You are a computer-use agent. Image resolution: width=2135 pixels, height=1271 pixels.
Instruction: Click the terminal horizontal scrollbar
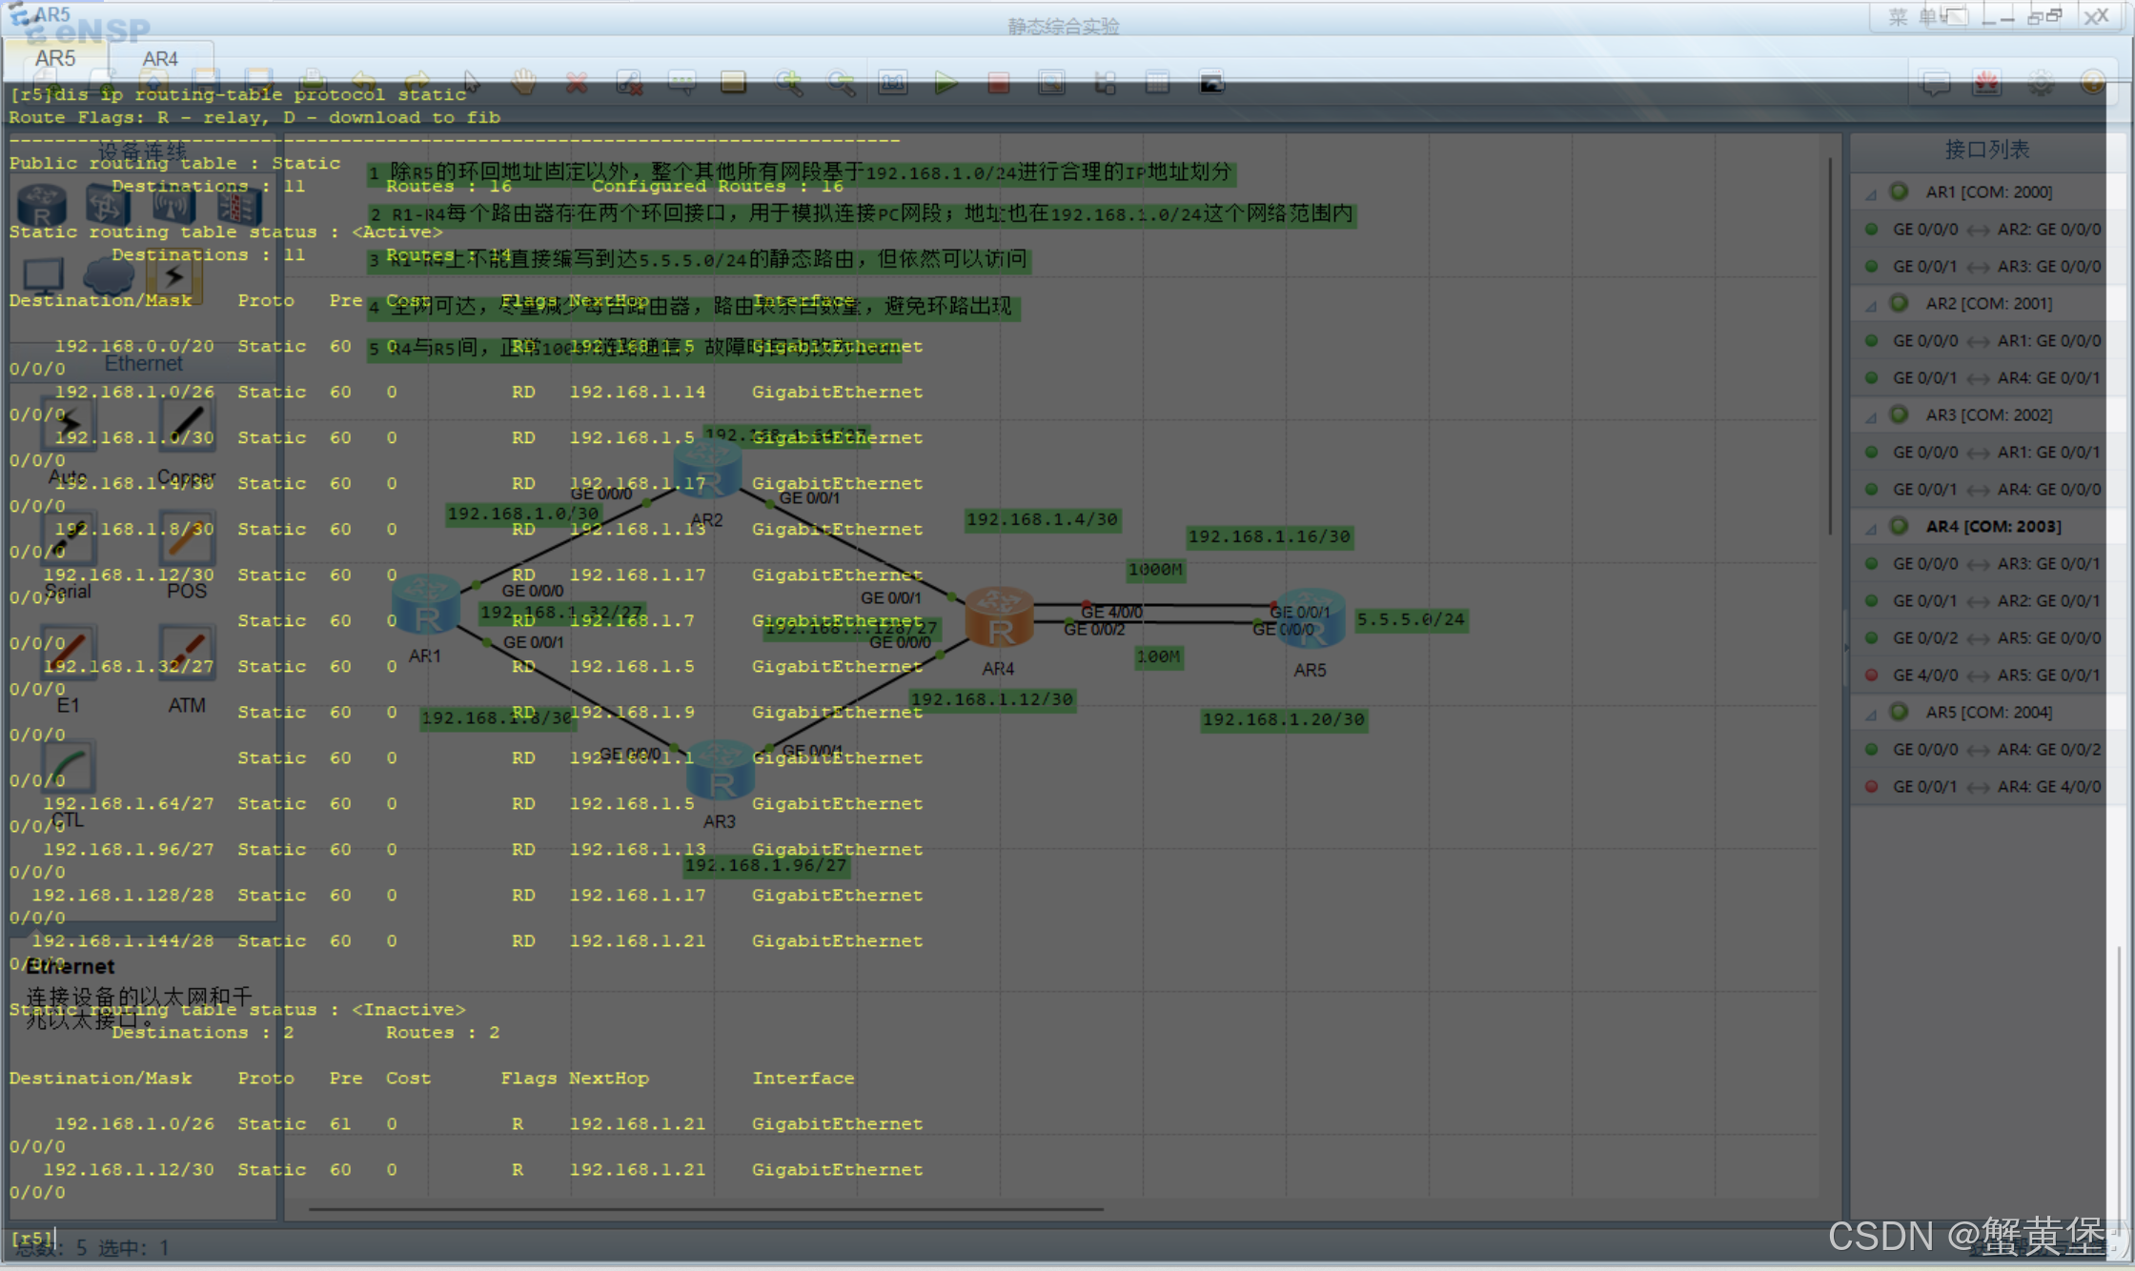click(705, 1210)
